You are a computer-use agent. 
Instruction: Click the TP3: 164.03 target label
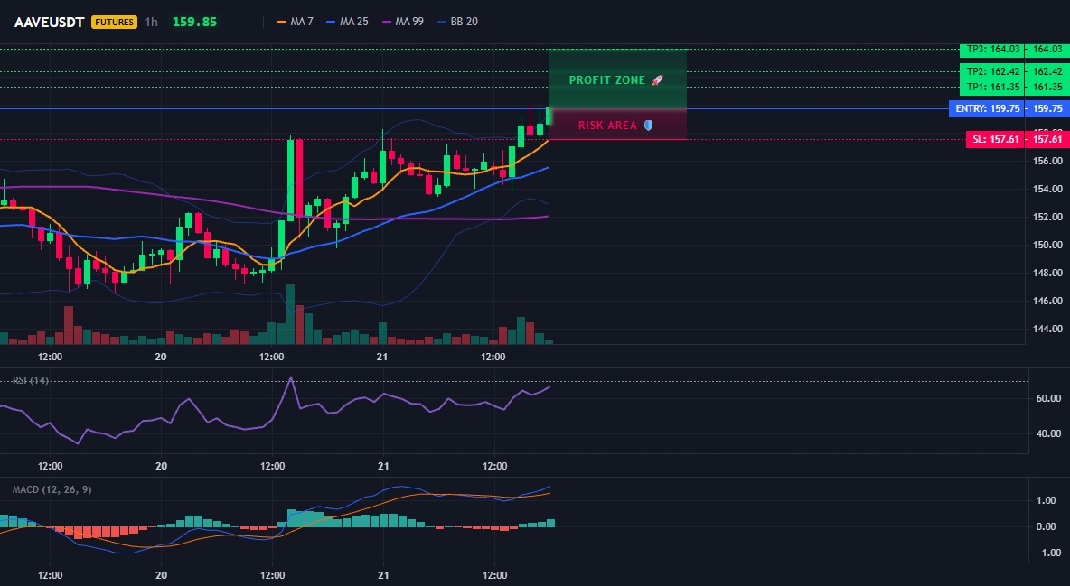click(x=991, y=49)
